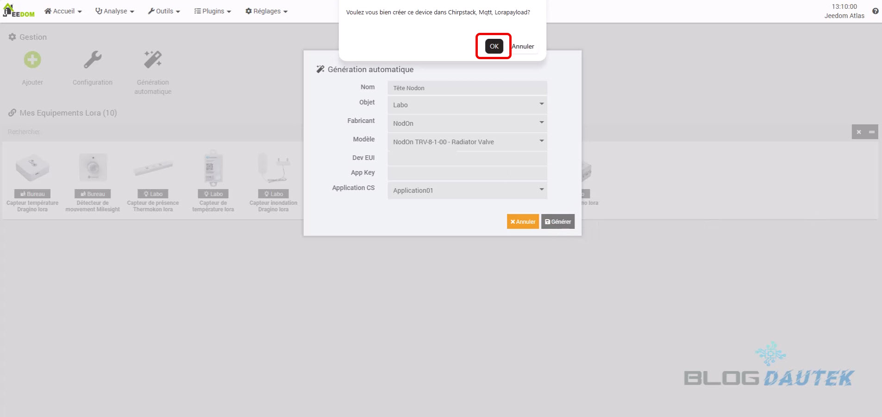The image size is (882, 417).
Task: Click the Jeedom logo
Action: [x=19, y=11]
